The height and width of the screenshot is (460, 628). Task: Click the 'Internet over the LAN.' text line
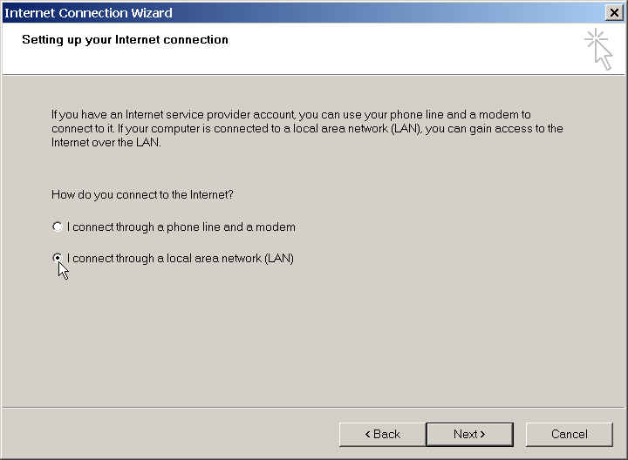(x=106, y=142)
